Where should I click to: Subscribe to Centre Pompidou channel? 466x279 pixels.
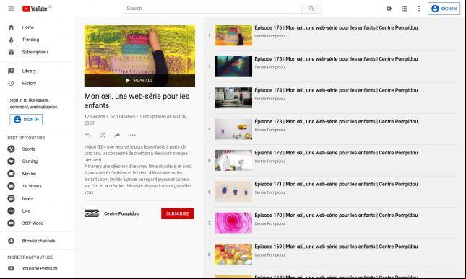tap(178, 213)
